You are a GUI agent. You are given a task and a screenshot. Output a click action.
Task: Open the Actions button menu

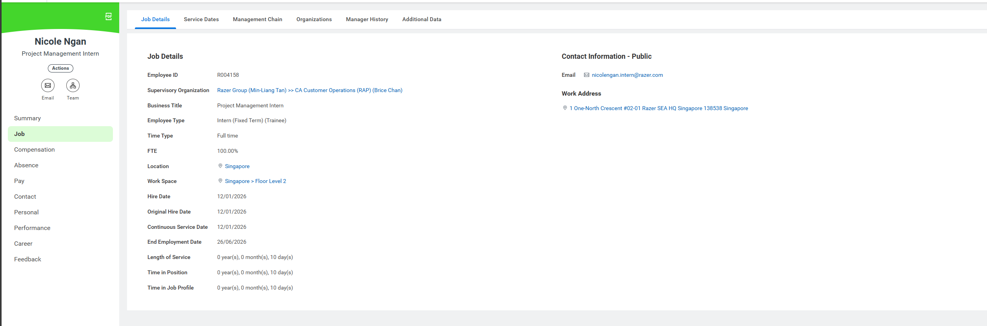point(60,68)
